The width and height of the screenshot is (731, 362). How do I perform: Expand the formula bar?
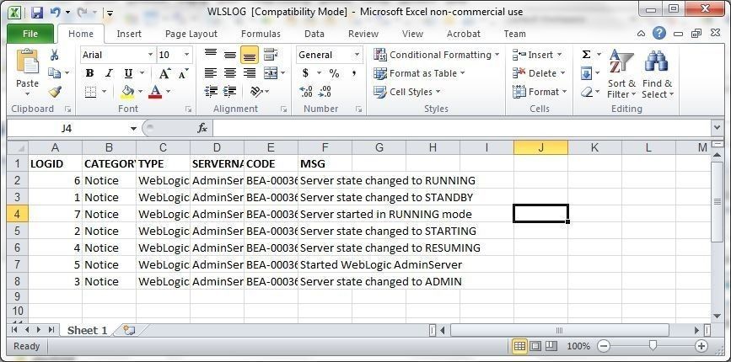click(x=717, y=127)
